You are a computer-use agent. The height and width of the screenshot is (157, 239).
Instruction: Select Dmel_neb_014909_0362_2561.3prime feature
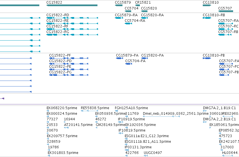pyautogui.click(x=161, y=116)
